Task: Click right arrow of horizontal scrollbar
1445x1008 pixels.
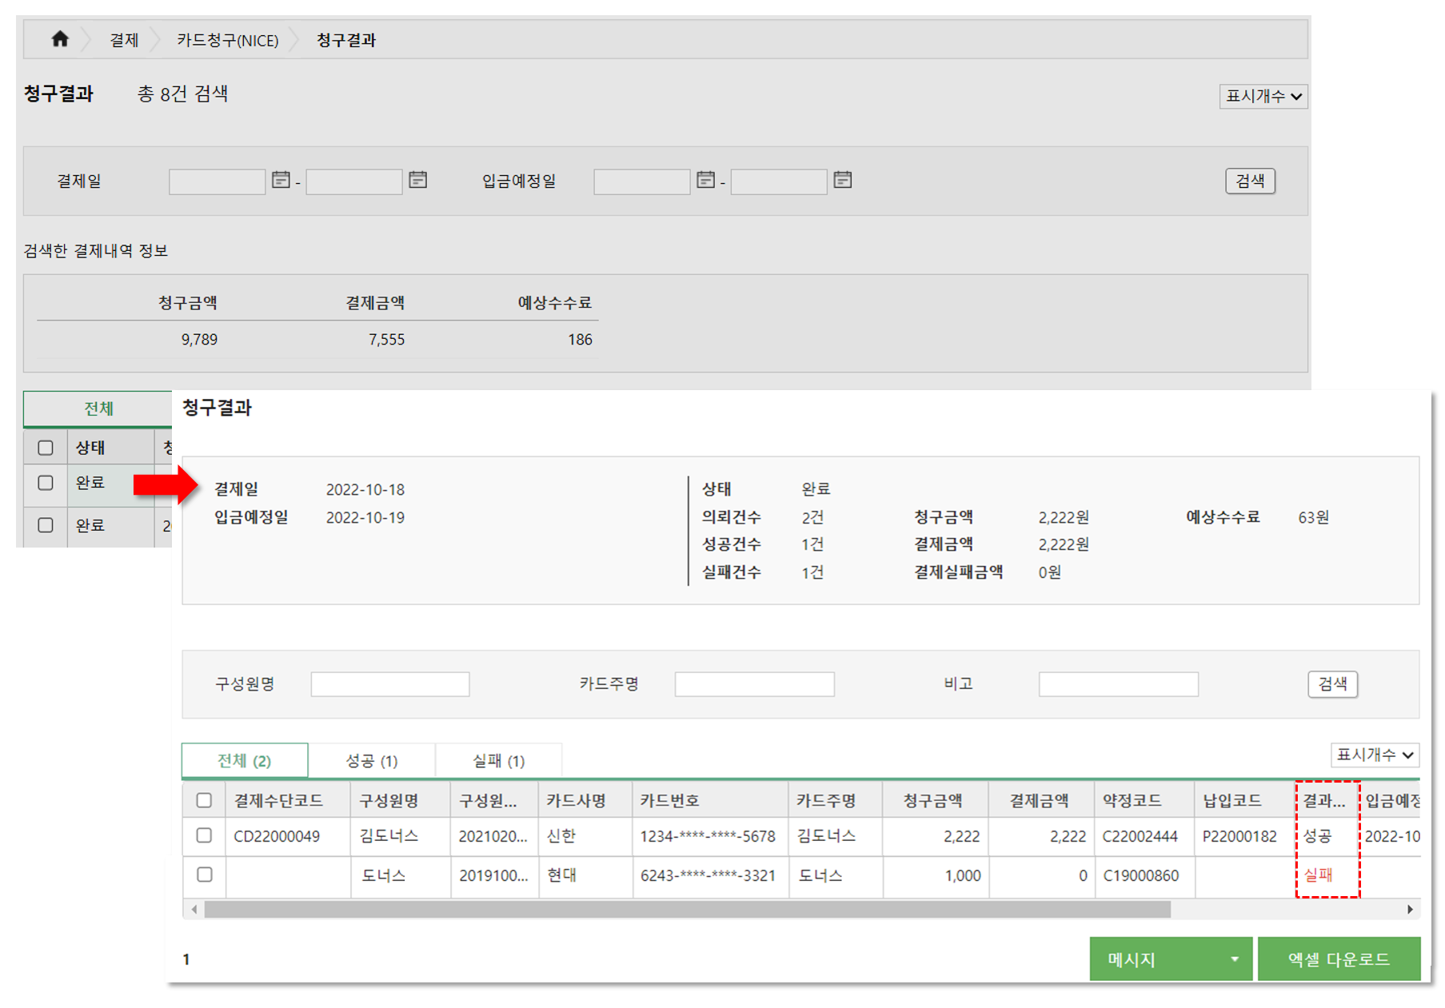Action: (x=1410, y=909)
